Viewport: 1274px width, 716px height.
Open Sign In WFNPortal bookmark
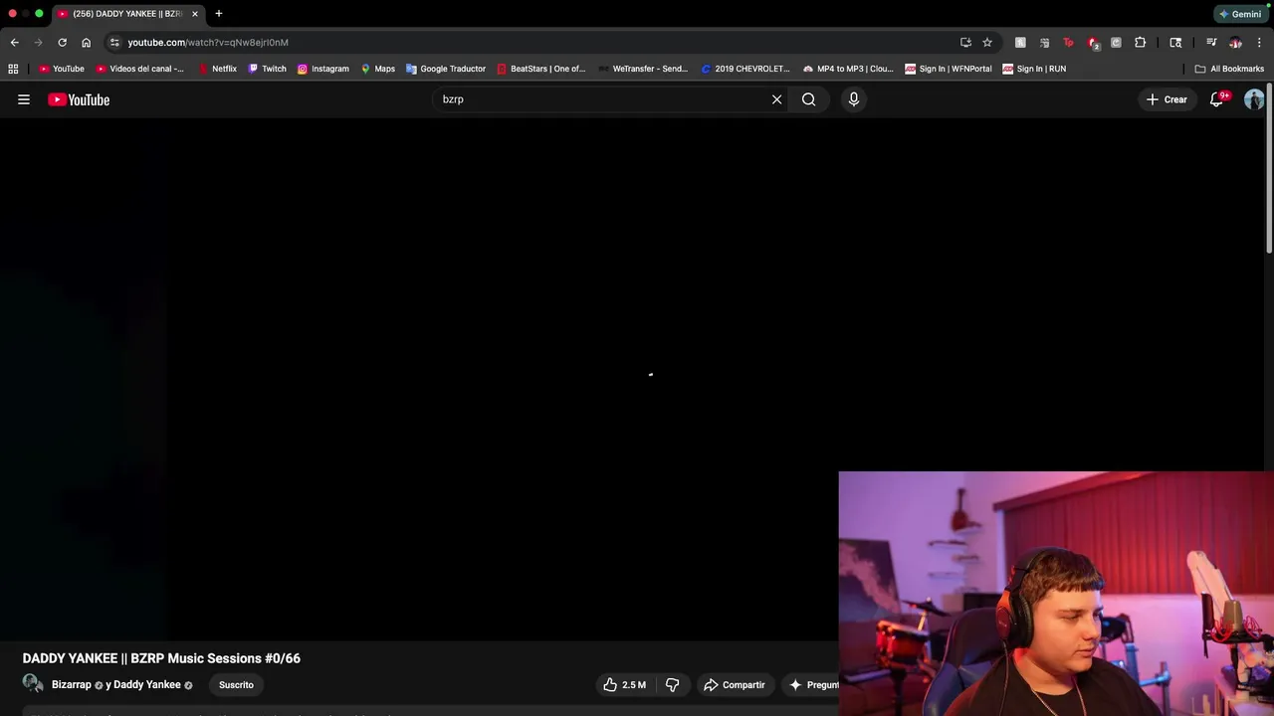(949, 69)
